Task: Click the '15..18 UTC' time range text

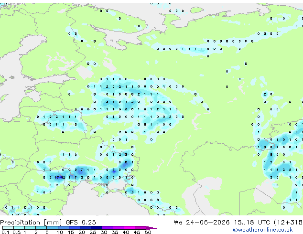Action: click(x=252, y=223)
